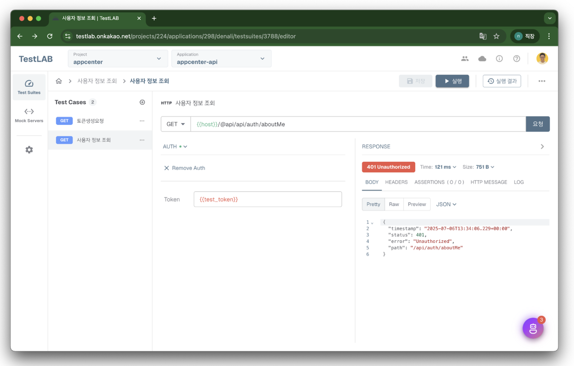Image resolution: width=574 pixels, height=366 pixels.
Task: Open the GET method dropdown
Action: click(x=175, y=124)
